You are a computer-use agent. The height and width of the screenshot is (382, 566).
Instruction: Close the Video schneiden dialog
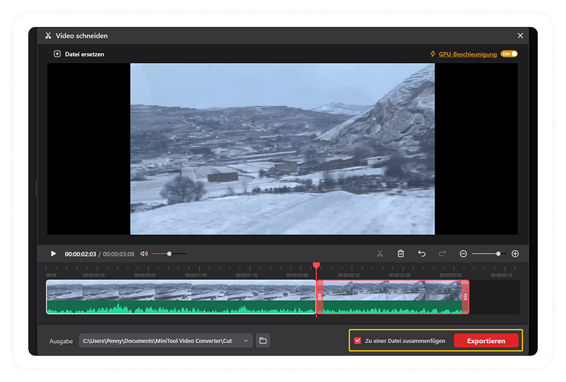[520, 36]
